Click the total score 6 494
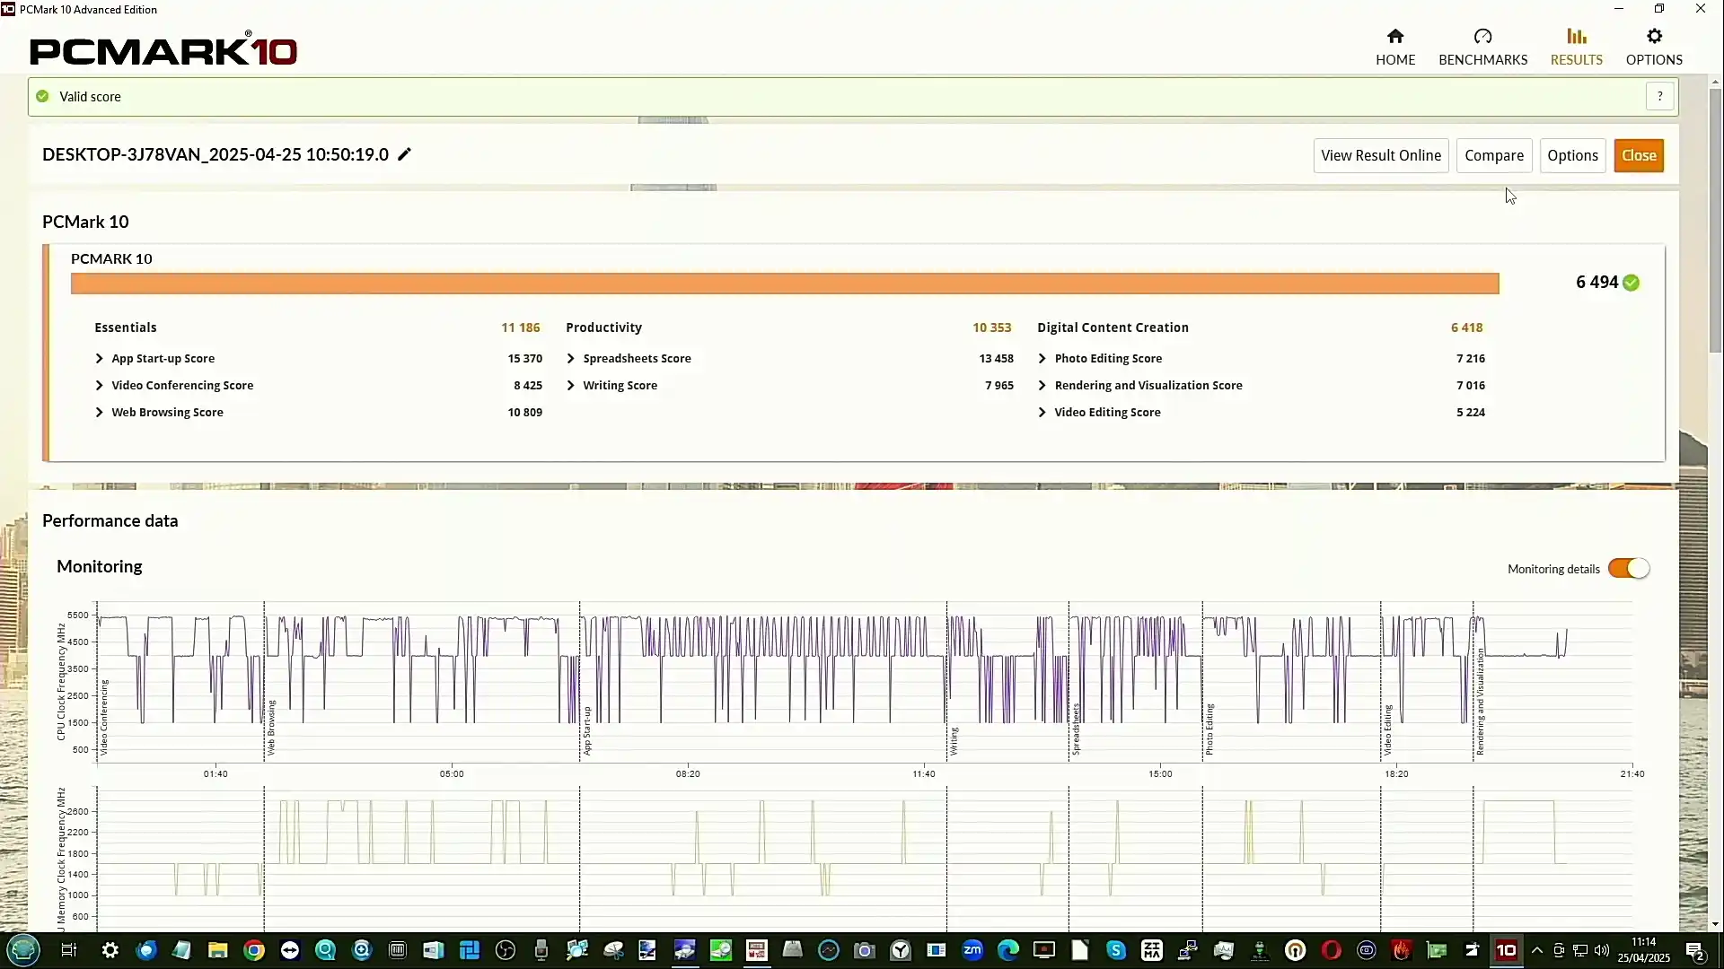 1596,283
